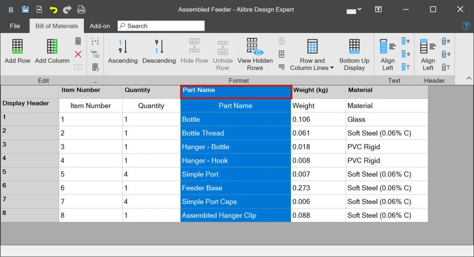Click the weight cell 0.088
This screenshot has width=474, height=257.
[x=319, y=215]
